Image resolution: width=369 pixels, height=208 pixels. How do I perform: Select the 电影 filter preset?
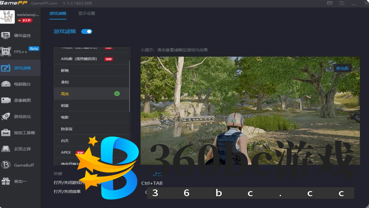coord(65,117)
